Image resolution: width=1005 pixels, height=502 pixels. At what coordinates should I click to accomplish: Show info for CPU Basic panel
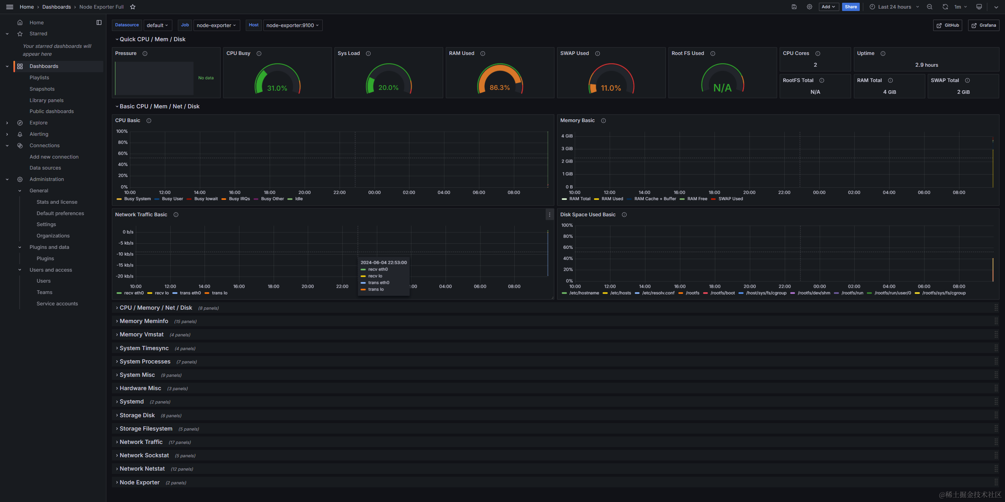coord(149,120)
